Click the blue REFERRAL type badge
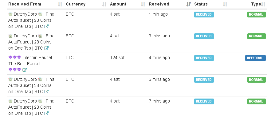The width and height of the screenshot is (275, 116). click(255, 58)
